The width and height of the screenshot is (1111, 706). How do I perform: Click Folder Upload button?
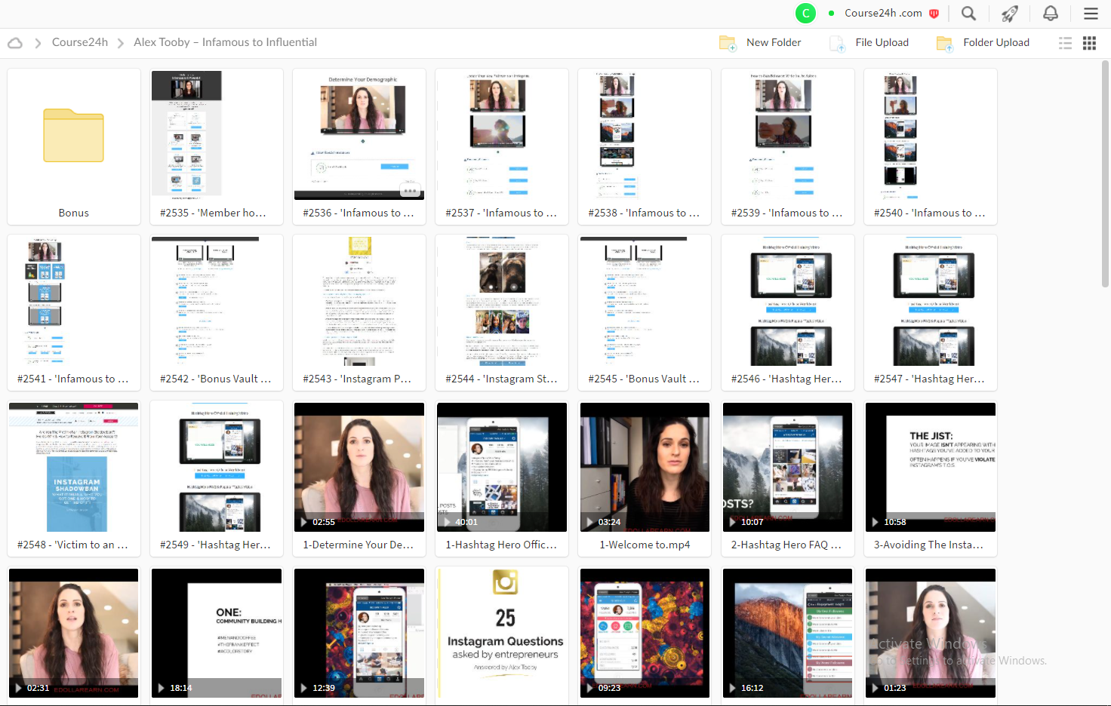point(983,43)
